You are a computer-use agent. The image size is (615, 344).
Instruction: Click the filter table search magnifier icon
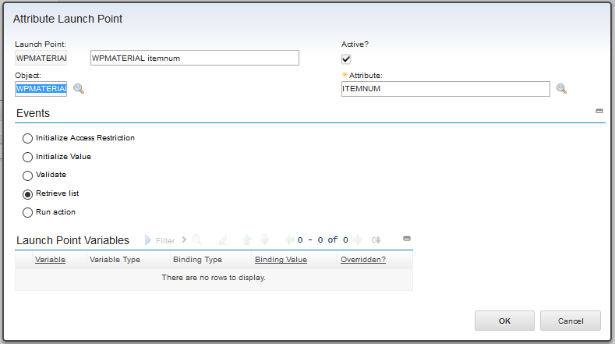pos(197,239)
